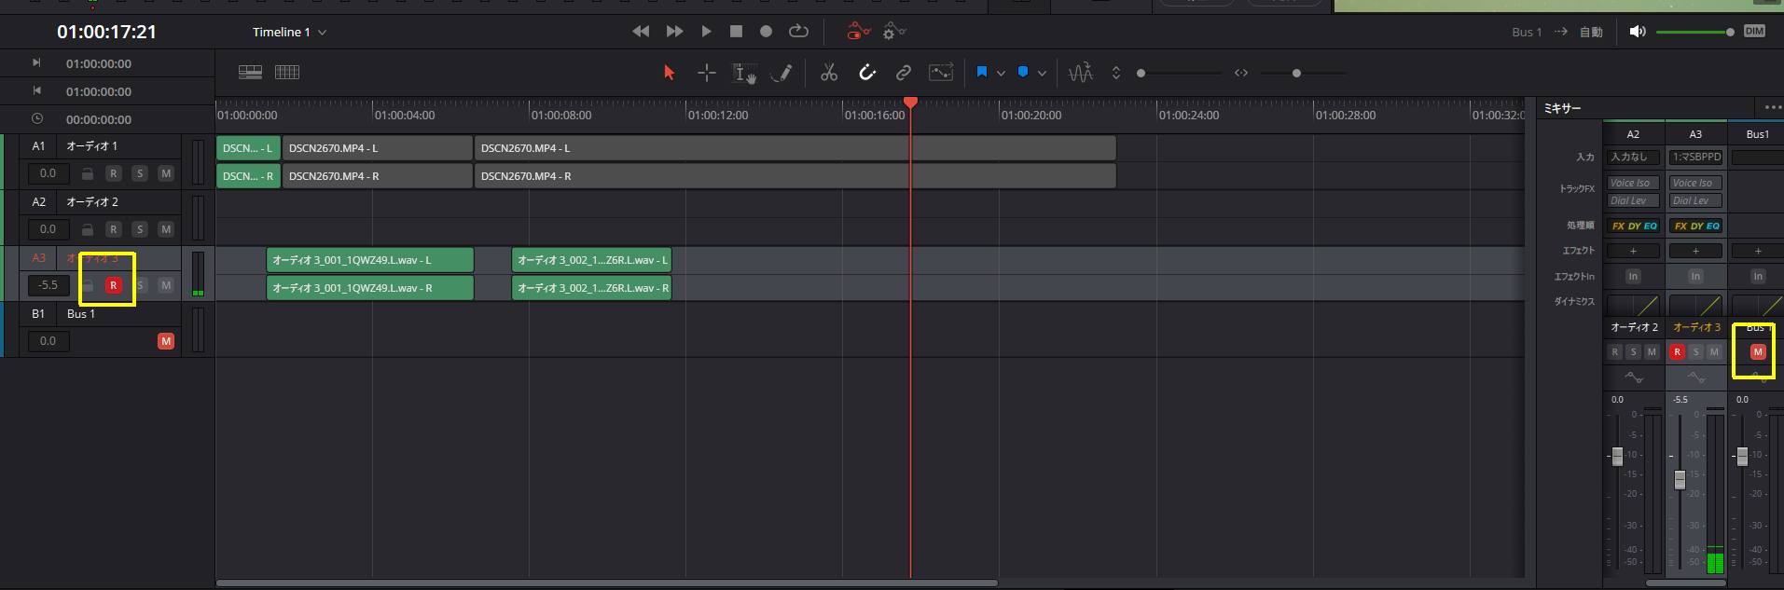Click the DIM button
Viewport: 1784px width, 590px height.
pos(1754,32)
